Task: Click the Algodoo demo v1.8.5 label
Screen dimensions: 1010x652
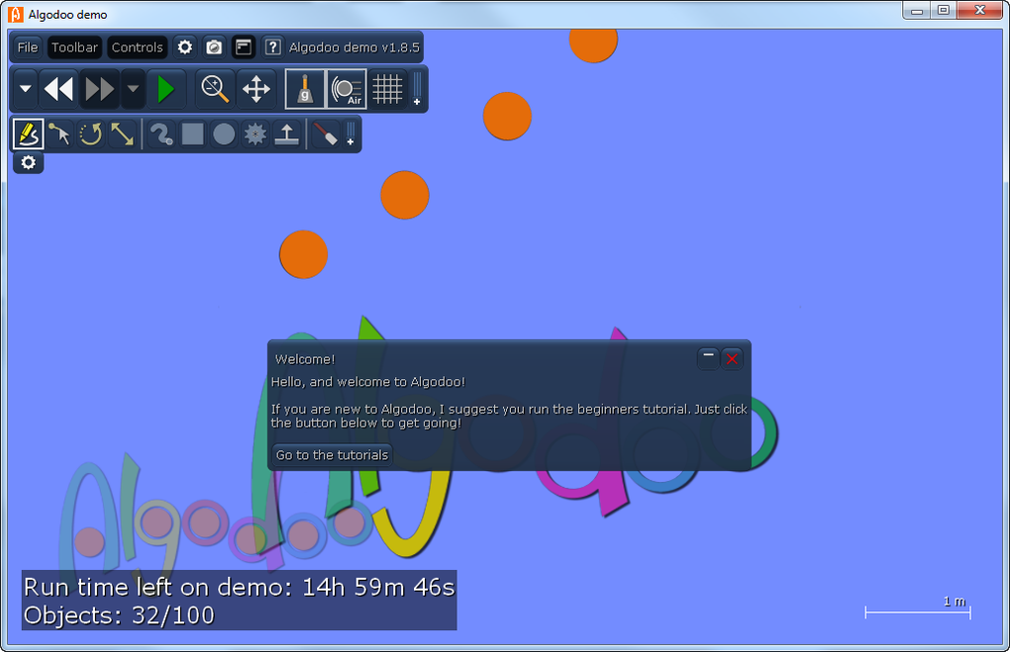Action: (354, 47)
